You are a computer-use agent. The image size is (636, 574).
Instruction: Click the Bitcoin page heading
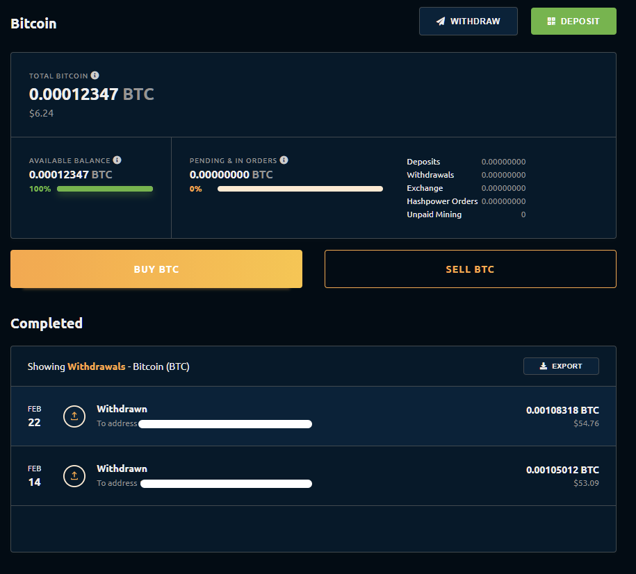pyautogui.click(x=33, y=24)
